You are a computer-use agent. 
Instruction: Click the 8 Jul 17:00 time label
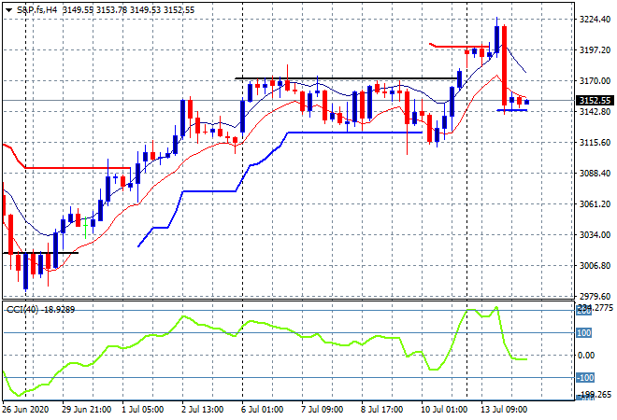coord(381,410)
